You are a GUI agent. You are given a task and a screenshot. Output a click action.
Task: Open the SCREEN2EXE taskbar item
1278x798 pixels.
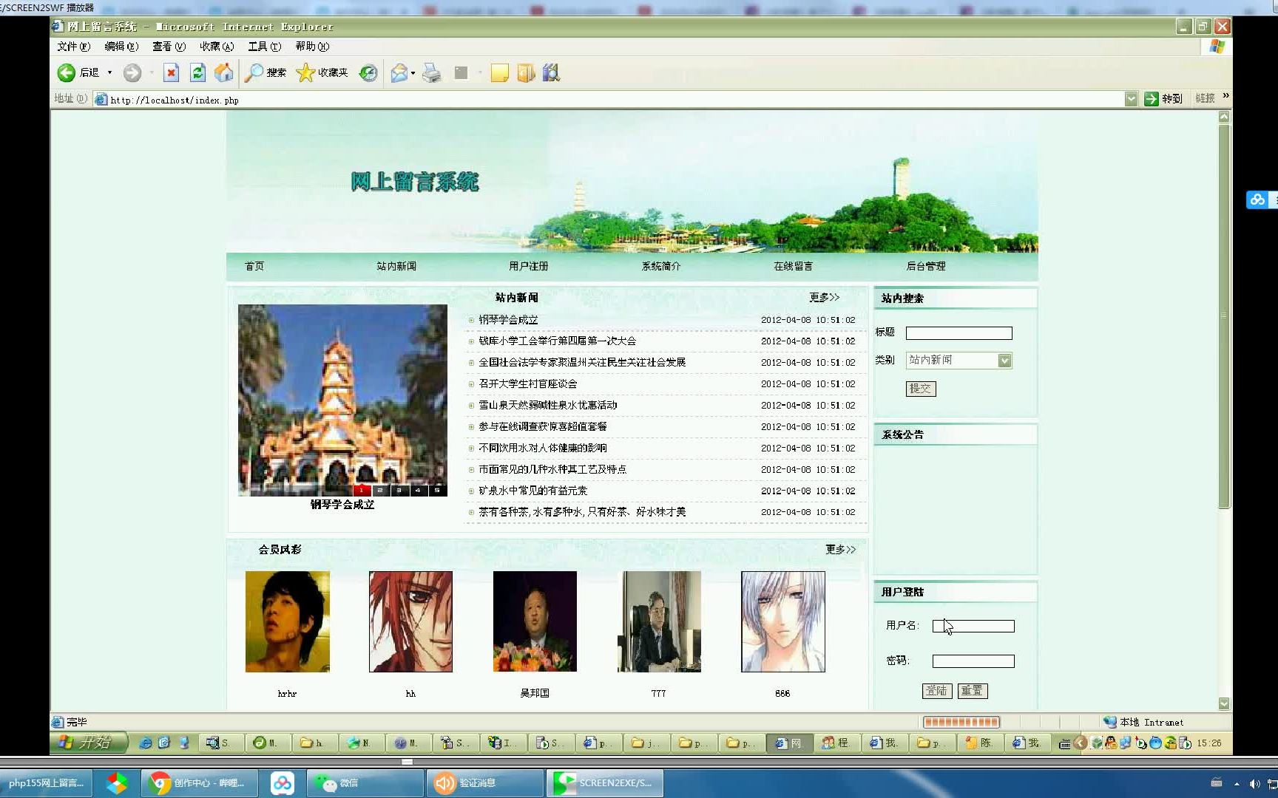pos(605,782)
